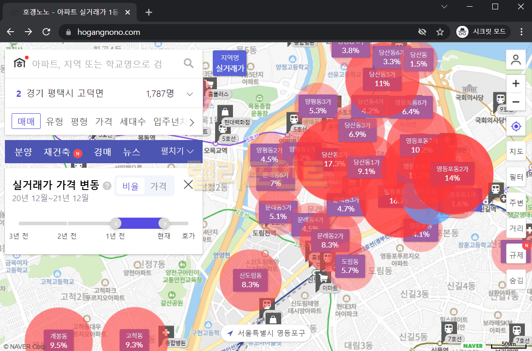Open the 재건축 tab
532x351 pixels.
[x=57, y=152]
